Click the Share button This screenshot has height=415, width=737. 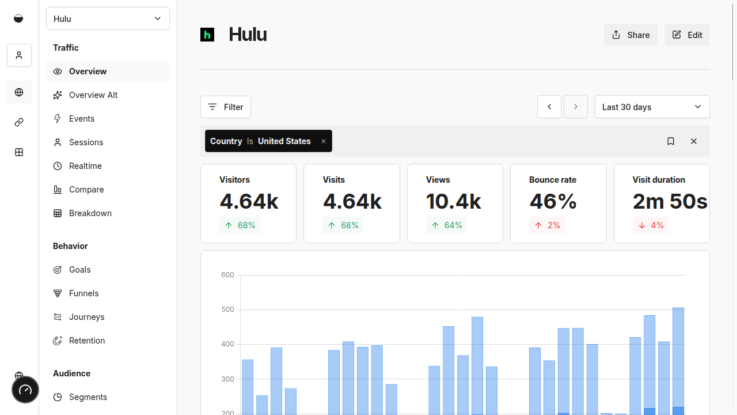click(630, 35)
